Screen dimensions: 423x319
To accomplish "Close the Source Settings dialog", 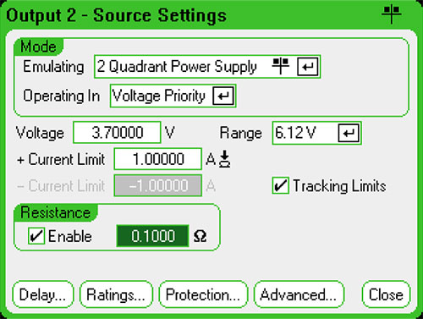I will click(x=386, y=294).
